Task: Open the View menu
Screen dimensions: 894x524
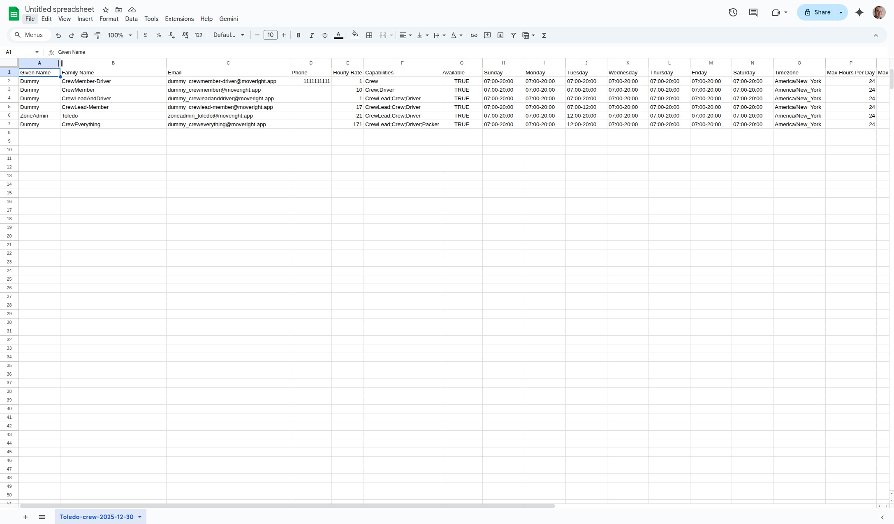Action: click(x=65, y=19)
